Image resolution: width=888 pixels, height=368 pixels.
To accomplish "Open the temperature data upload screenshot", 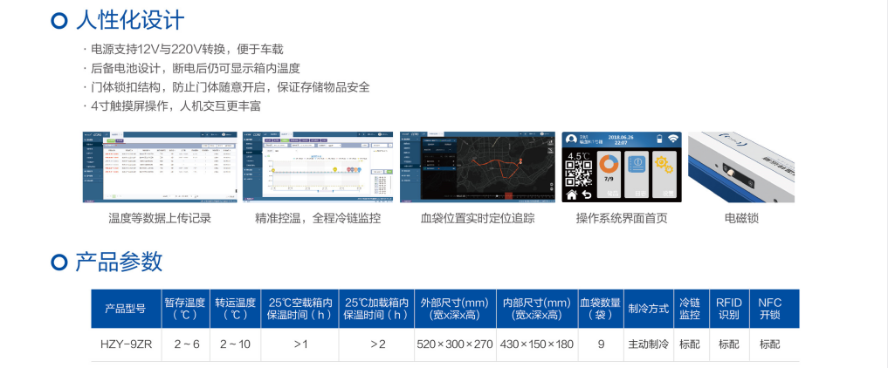I will click(159, 167).
